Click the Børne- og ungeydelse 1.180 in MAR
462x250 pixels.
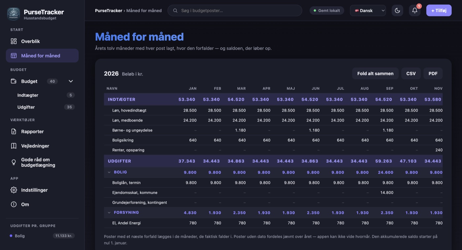tap(240, 130)
